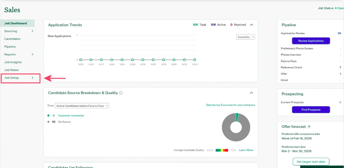This screenshot has width=344, height=168.
Task: Click the Find Prospects button
Action: [311, 110]
